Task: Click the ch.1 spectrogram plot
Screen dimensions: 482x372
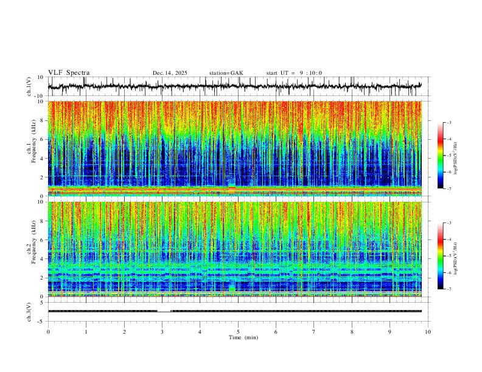Action: coord(235,148)
